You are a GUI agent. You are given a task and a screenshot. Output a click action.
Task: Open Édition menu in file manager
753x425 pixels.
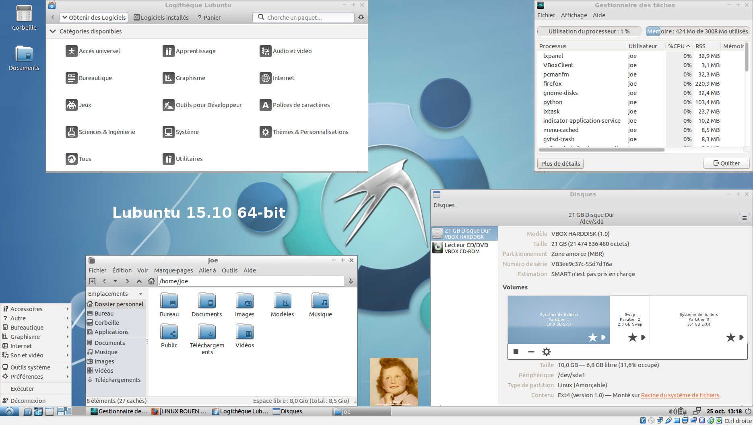point(122,270)
